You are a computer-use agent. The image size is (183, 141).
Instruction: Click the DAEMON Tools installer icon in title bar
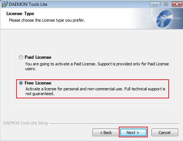(x=4, y=4)
